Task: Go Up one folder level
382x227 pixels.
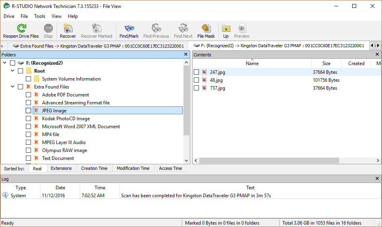Action: [226, 29]
